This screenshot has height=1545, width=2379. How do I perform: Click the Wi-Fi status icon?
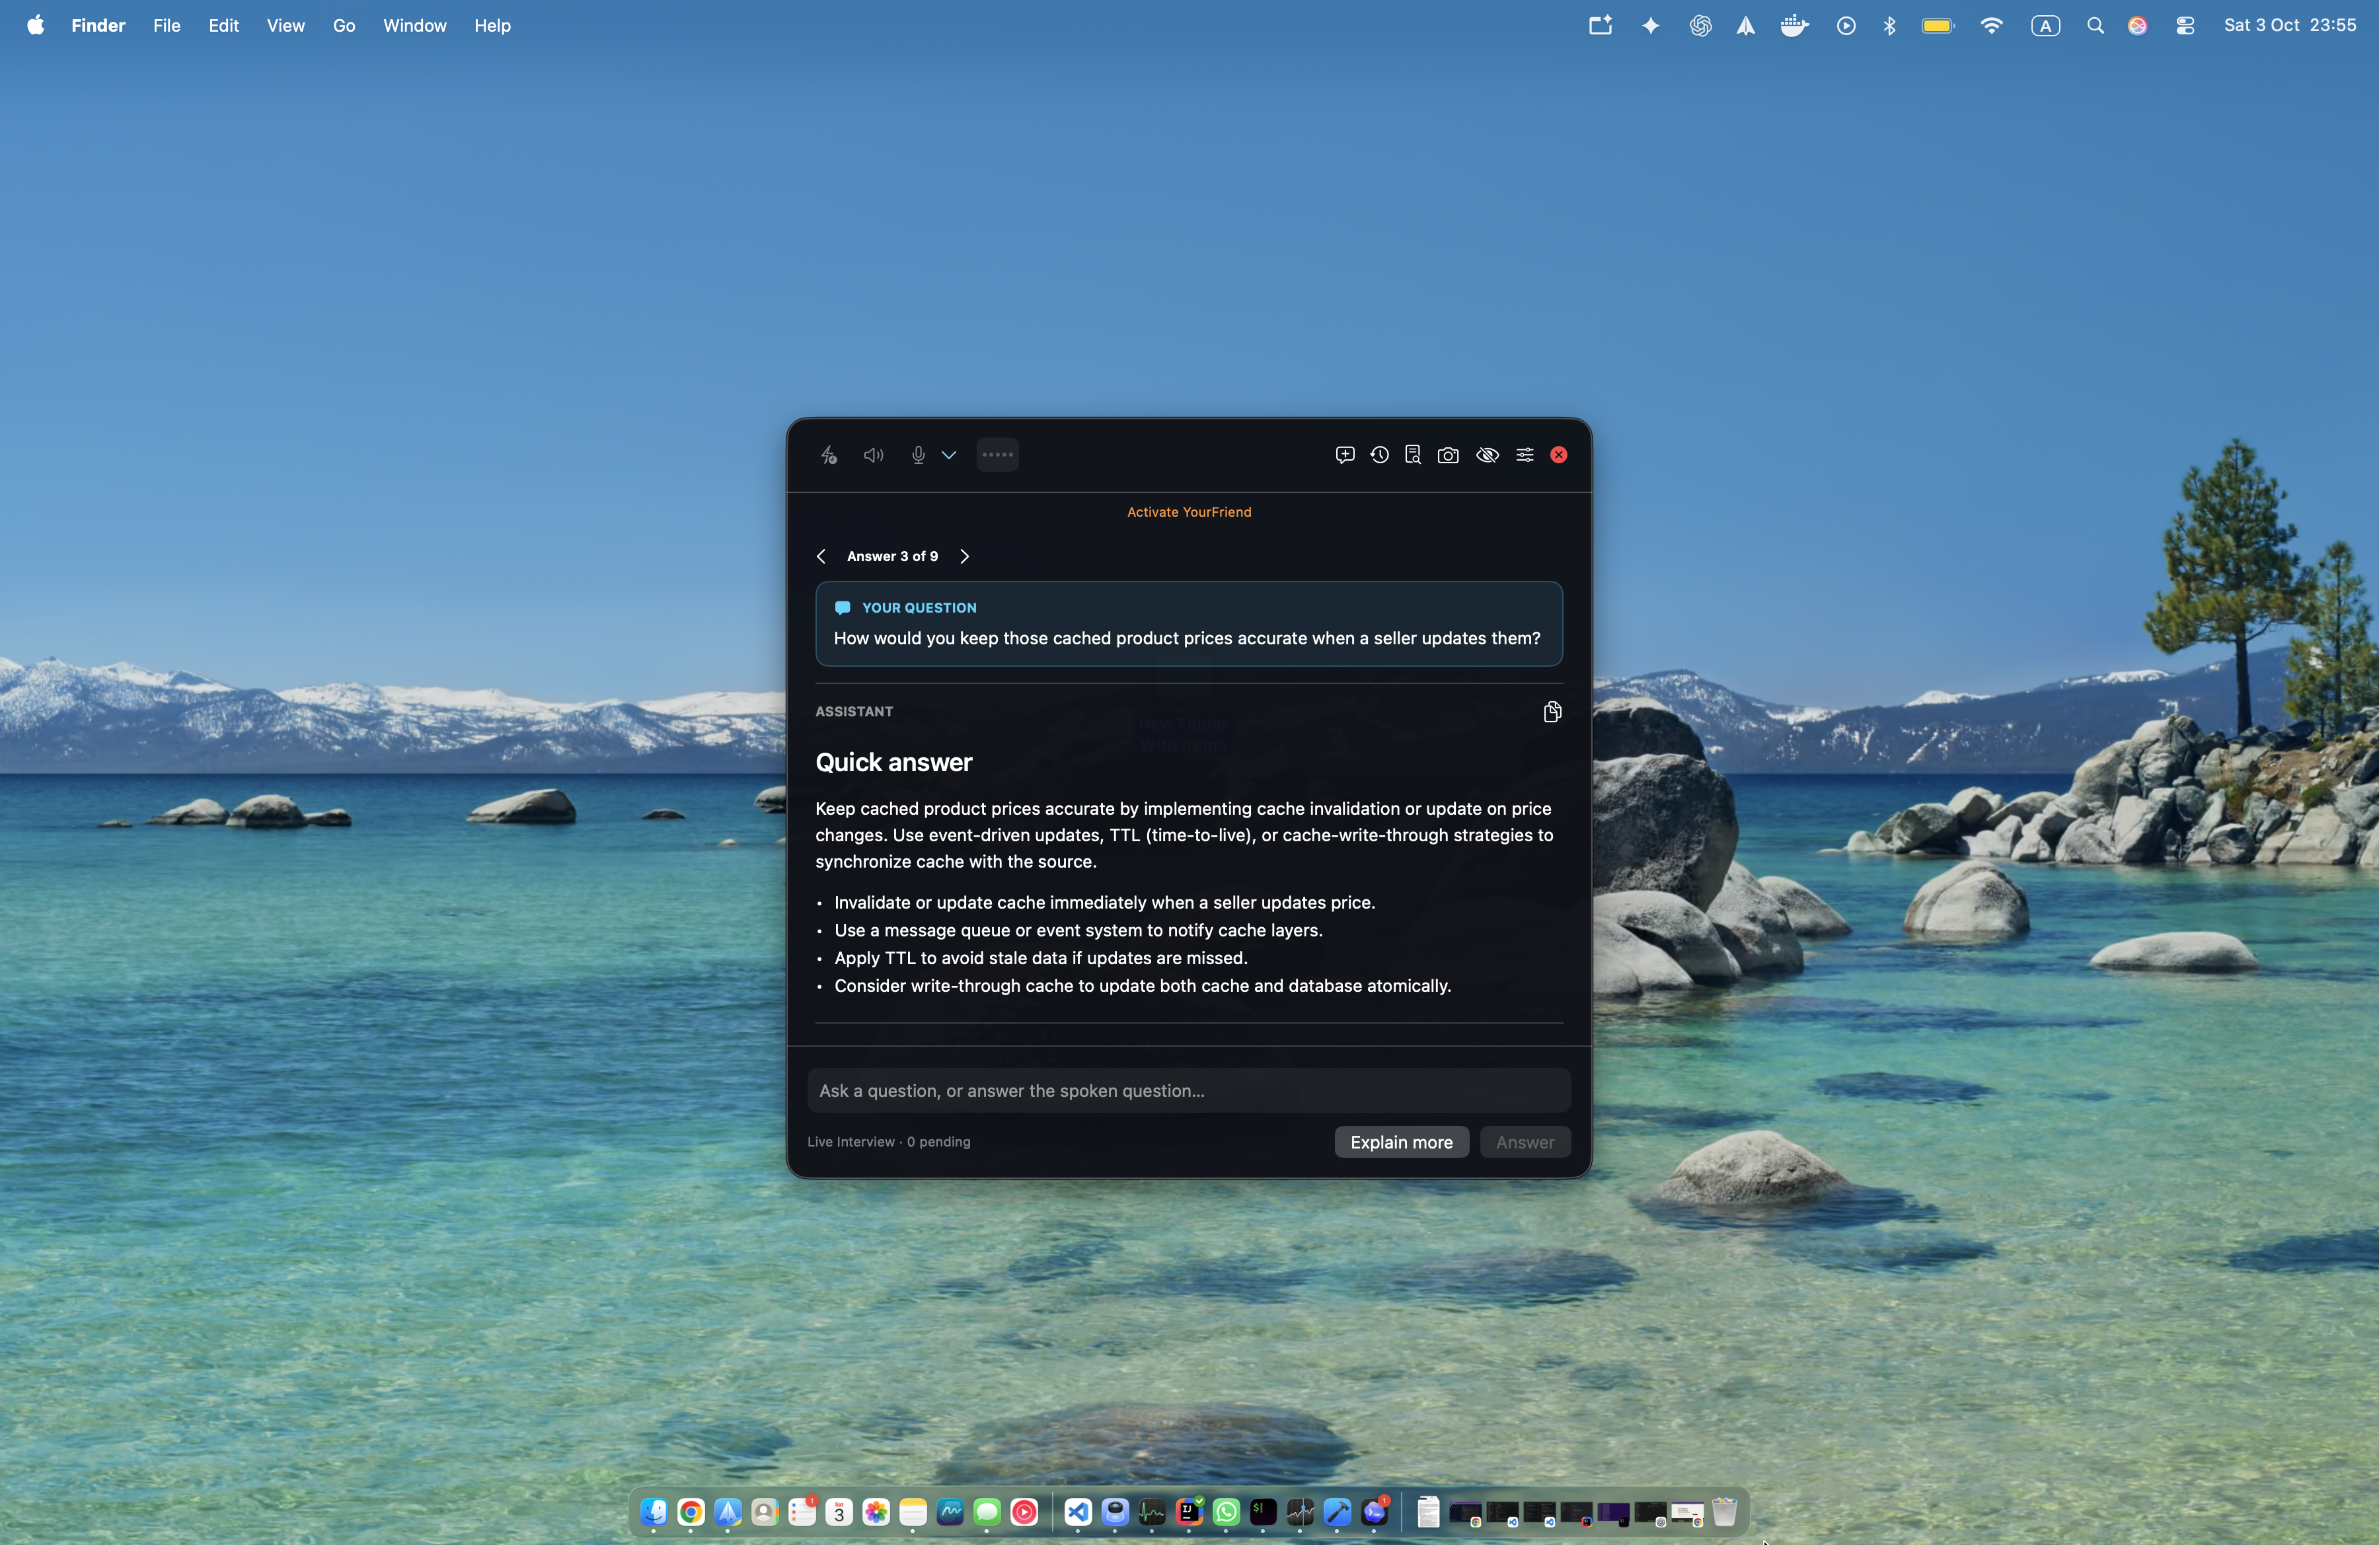pos(1991,25)
